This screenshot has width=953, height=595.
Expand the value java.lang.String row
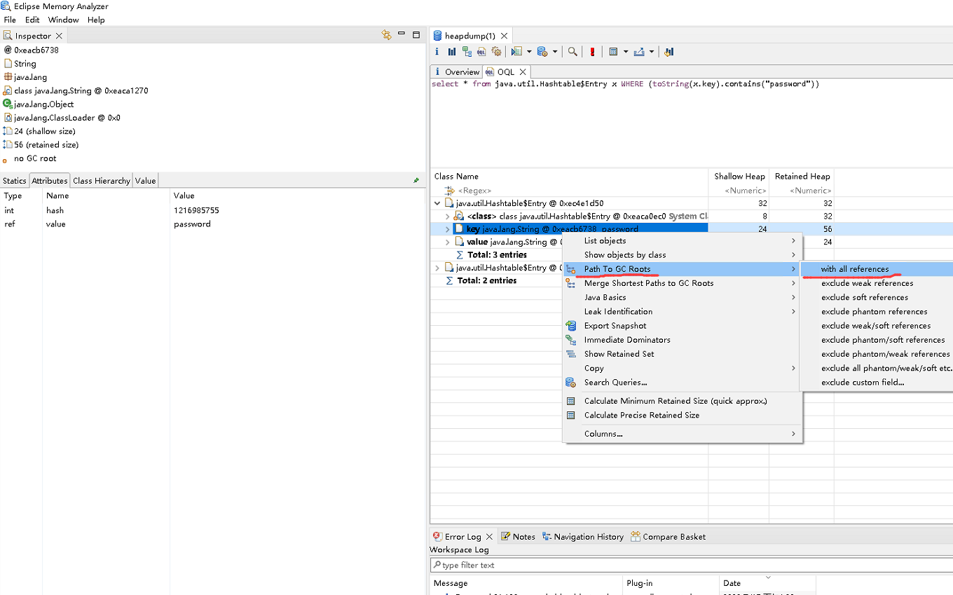[x=448, y=242]
